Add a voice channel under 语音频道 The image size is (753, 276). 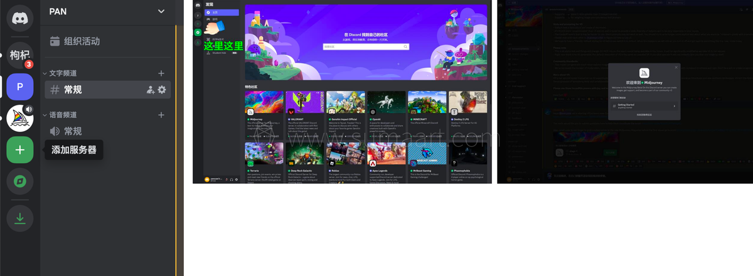(161, 115)
